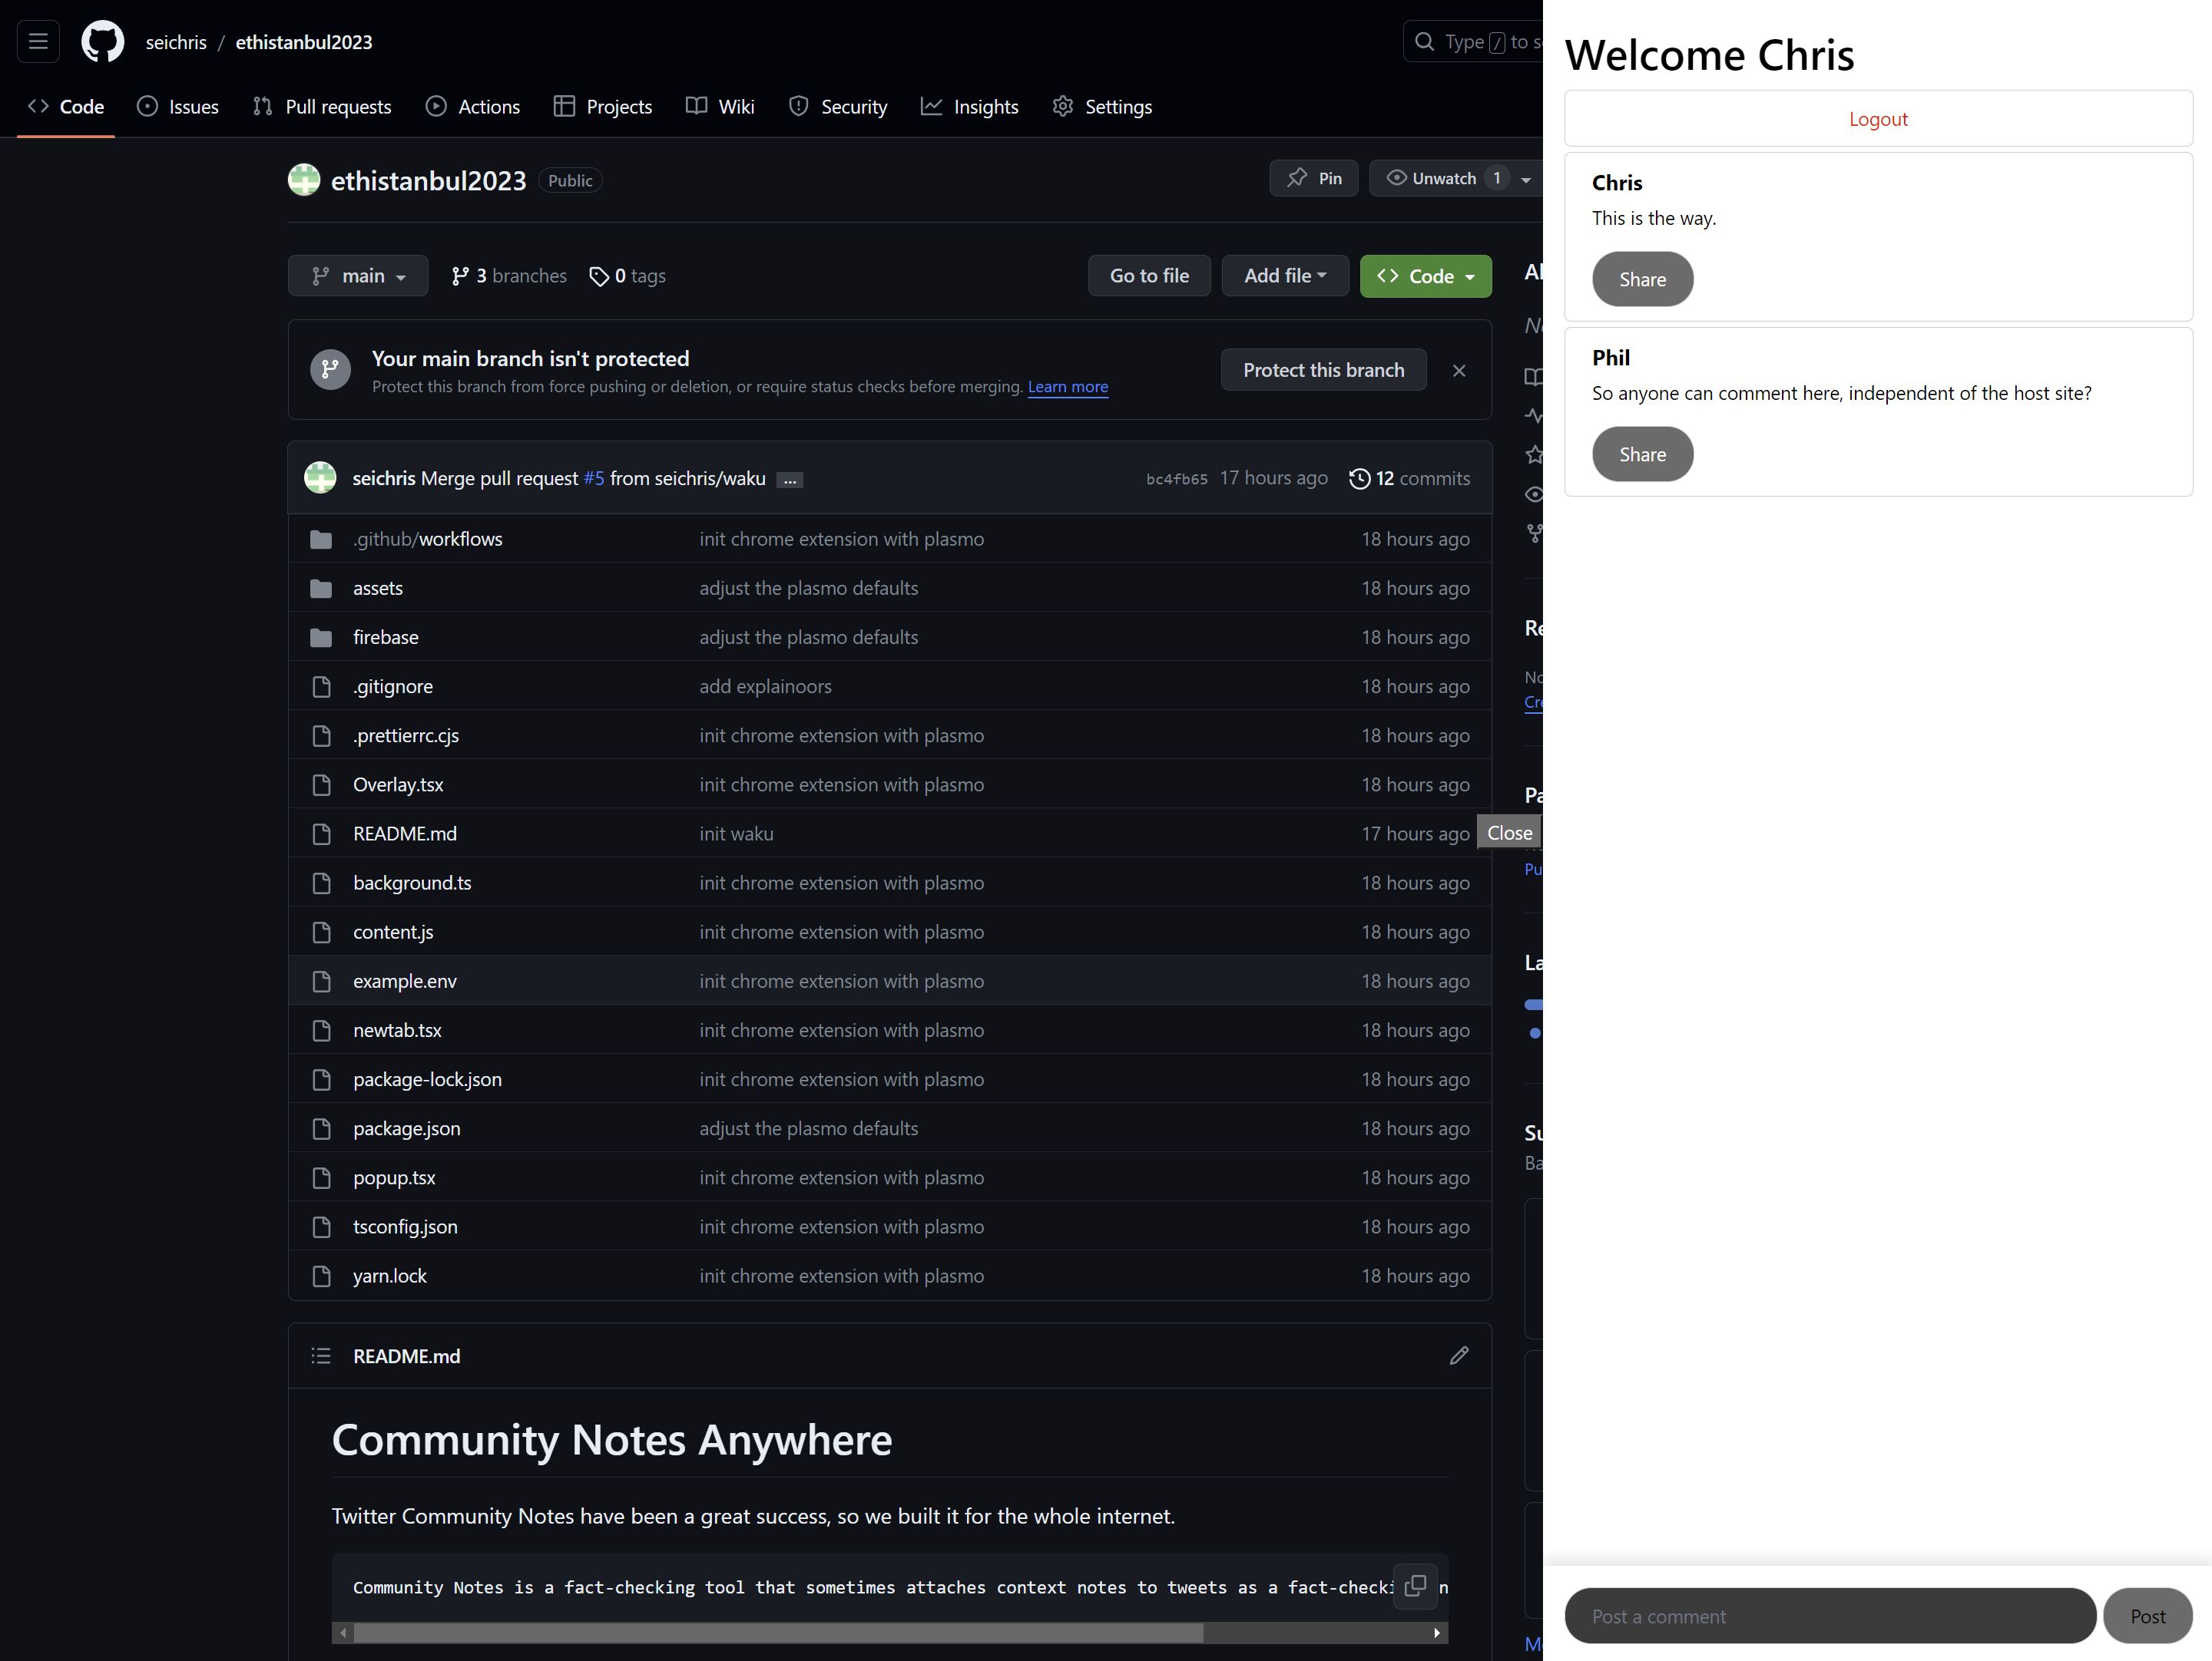Click the Close tab of side panel
Screen dimensions: 2212x1661
pyautogui.click(x=1510, y=833)
